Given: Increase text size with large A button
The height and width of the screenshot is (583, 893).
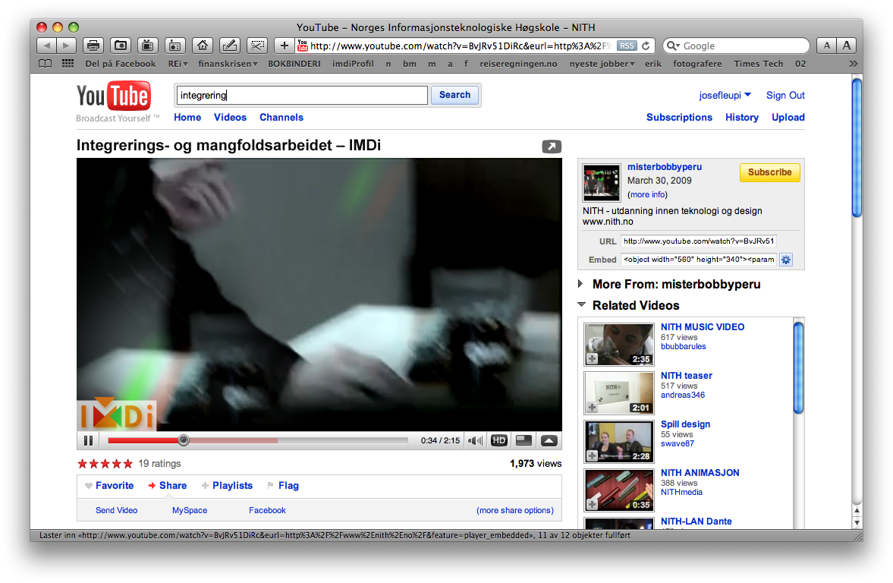Looking at the screenshot, I should tap(846, 46).
